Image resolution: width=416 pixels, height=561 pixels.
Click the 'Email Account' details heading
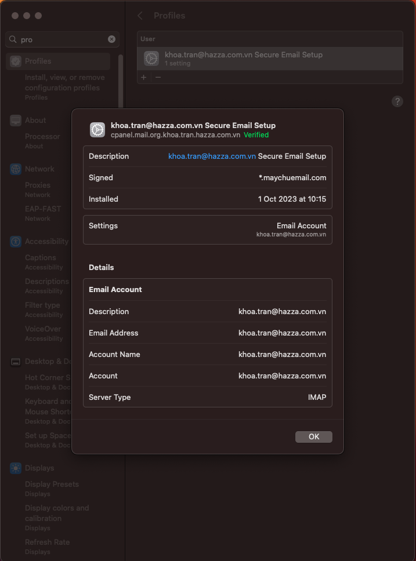point(115,290)
